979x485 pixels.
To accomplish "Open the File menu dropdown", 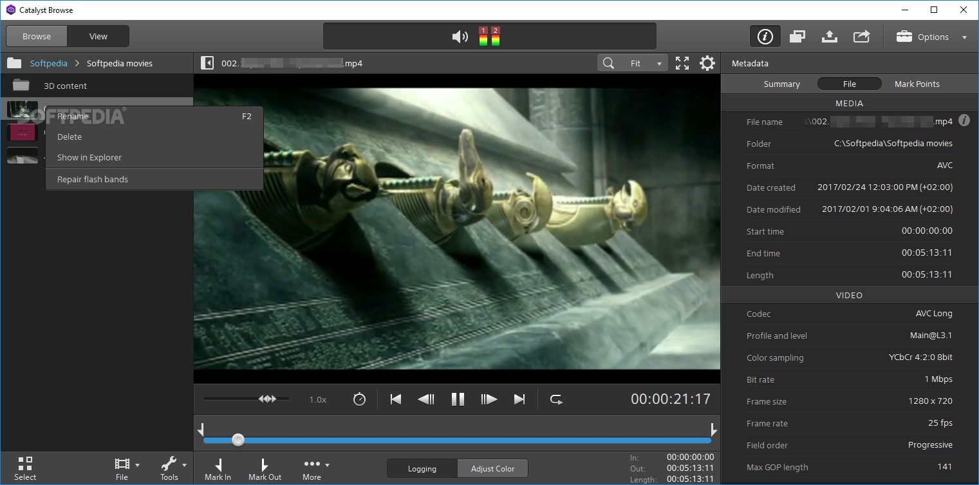I will coord(126,469).
